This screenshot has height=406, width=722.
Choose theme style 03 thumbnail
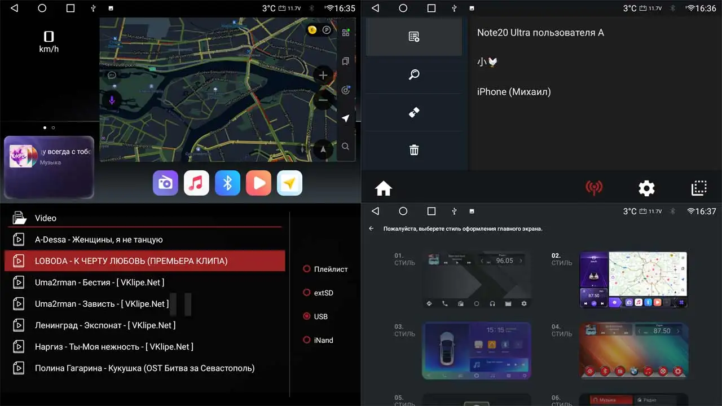(477, 350)
